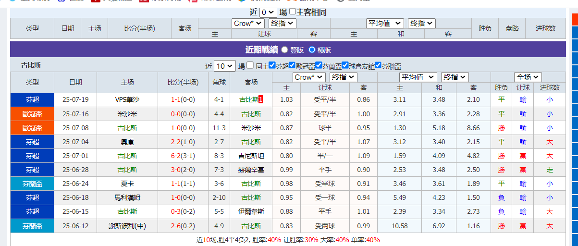Open the 吉尼斯坦 team link
The image size is (578, 246).
[x=251, y=156]
